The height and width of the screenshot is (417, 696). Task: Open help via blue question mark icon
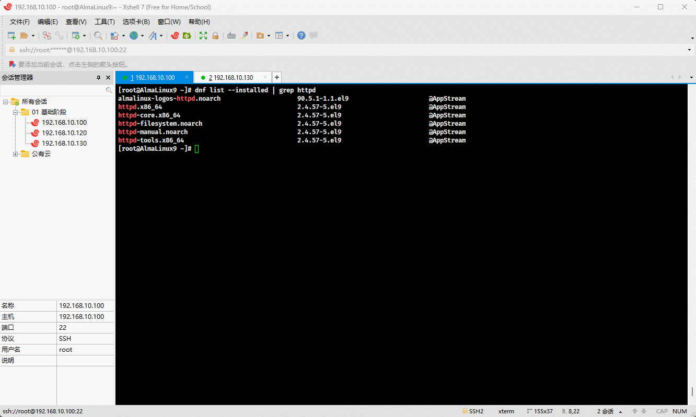point(301,35)
